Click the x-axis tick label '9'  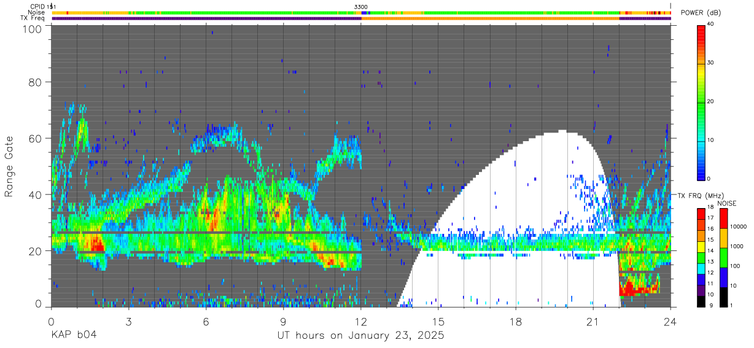[x=284, y=322]
